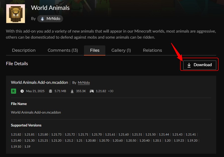Switch to the Relations tab

152,50
